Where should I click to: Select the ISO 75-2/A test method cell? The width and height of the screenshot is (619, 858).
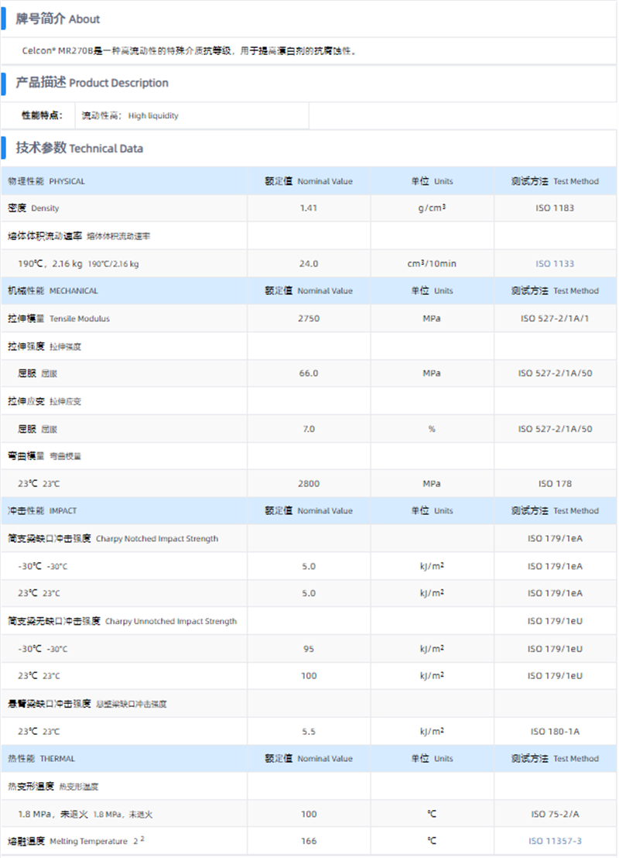coord(555,814)
